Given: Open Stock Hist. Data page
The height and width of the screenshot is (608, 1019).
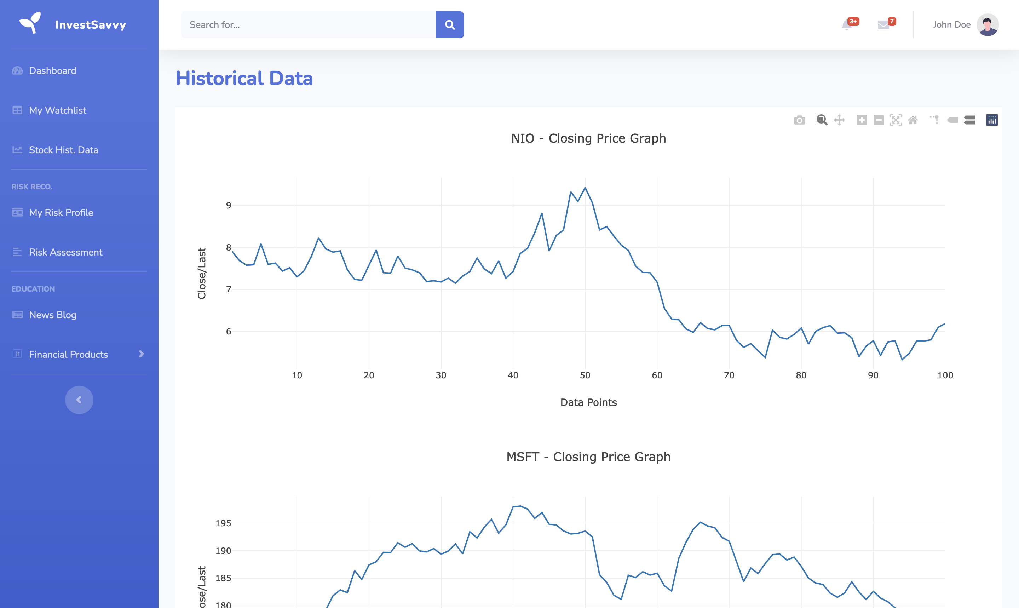Looking at the screenshot, I should 79,150.
